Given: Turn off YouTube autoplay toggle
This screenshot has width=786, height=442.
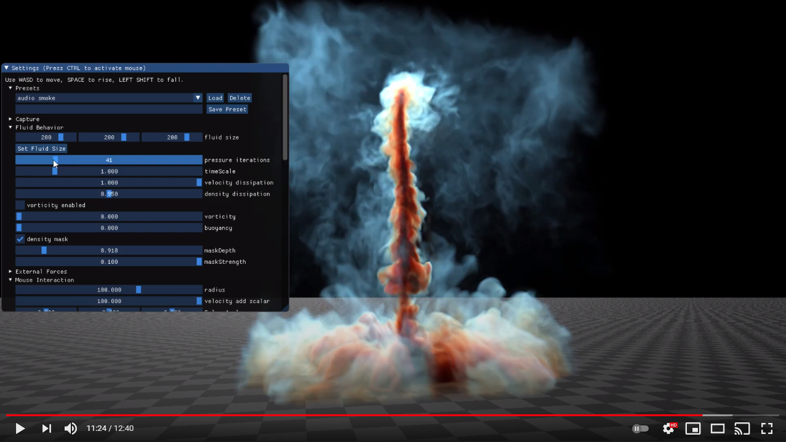Looking at the screenshot, I should (x=640, y=428).
